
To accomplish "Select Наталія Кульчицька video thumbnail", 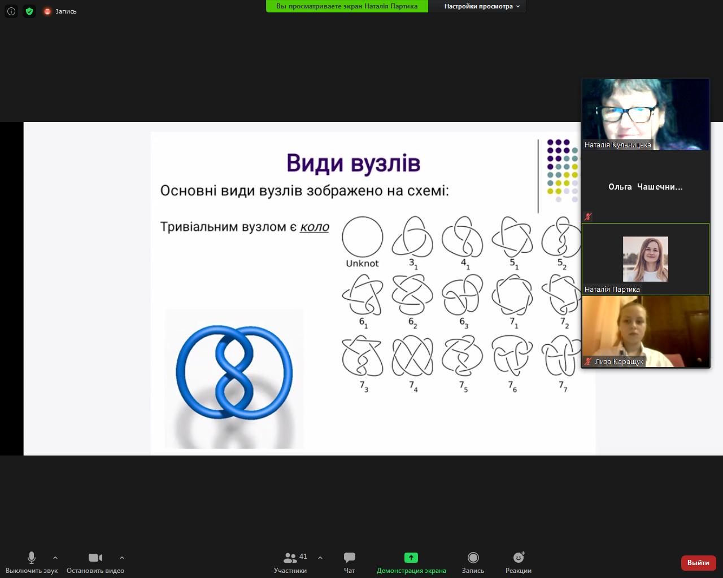I will coord(646,115).
